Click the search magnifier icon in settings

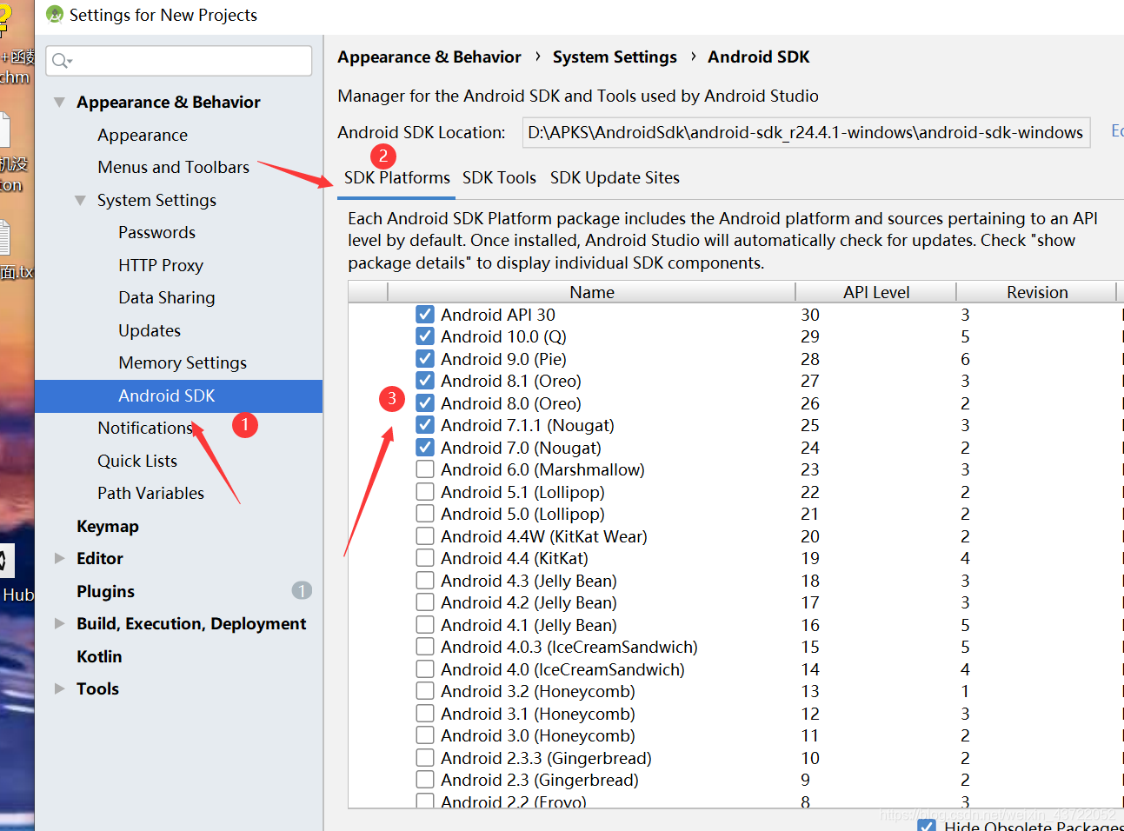[62, 61]
